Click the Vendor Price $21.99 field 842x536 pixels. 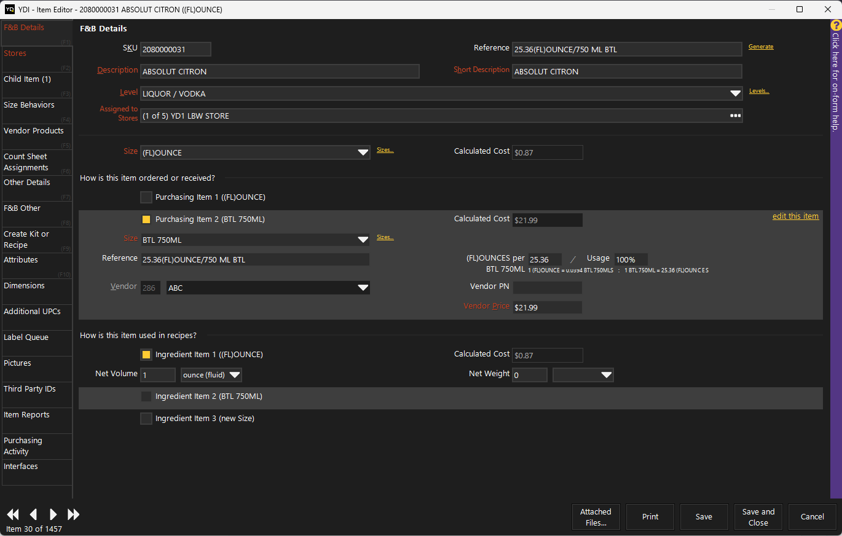[x=548, y=307]
